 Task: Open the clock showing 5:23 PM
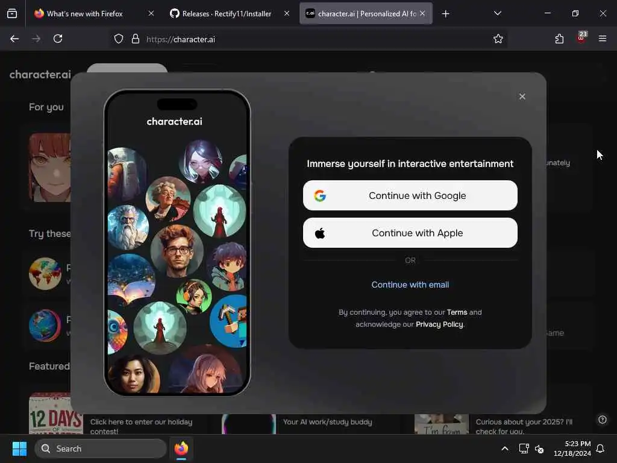[x=572, y=449]
